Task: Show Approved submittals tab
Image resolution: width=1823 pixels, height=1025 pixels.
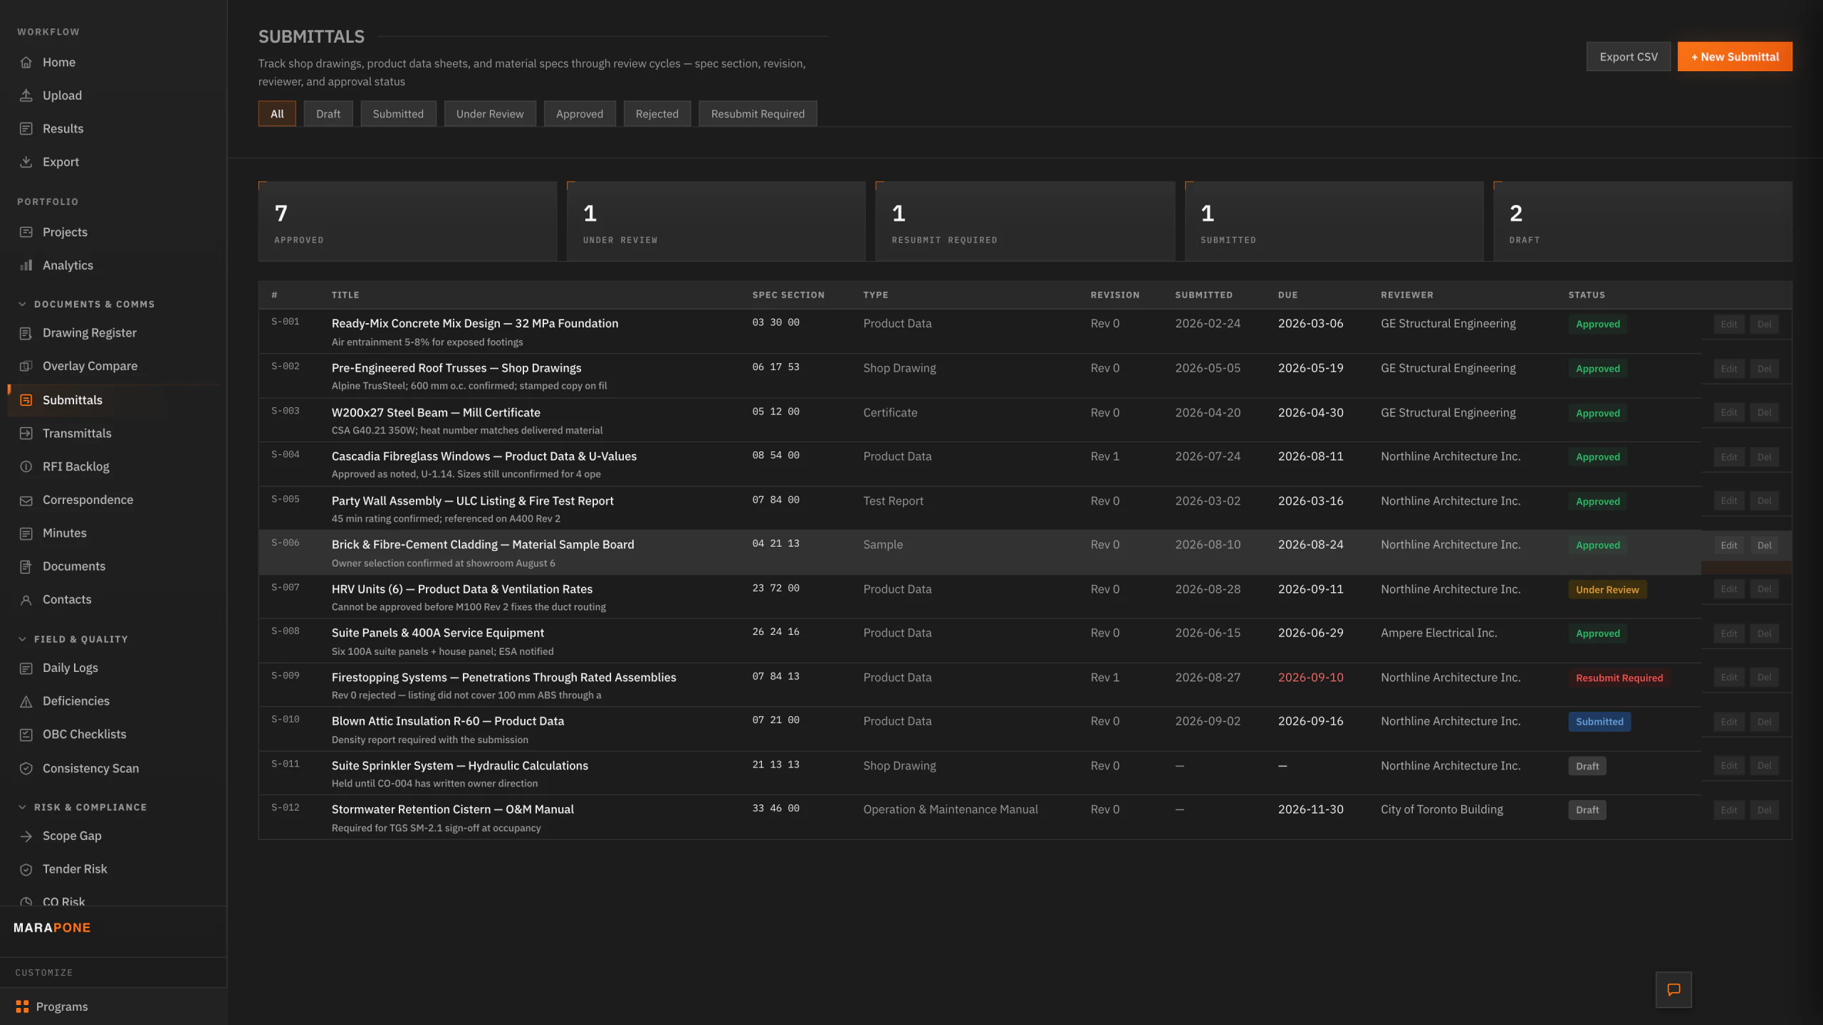Action: 580,114
